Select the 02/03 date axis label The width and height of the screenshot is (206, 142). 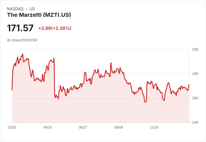(x=12, y=127)
